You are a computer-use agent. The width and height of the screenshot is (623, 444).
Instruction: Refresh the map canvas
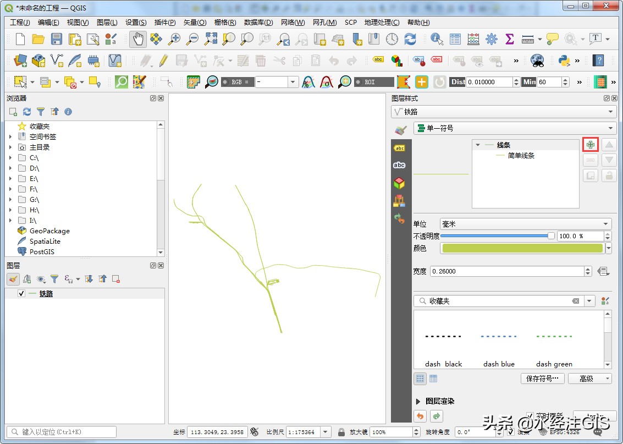point(411,39)
